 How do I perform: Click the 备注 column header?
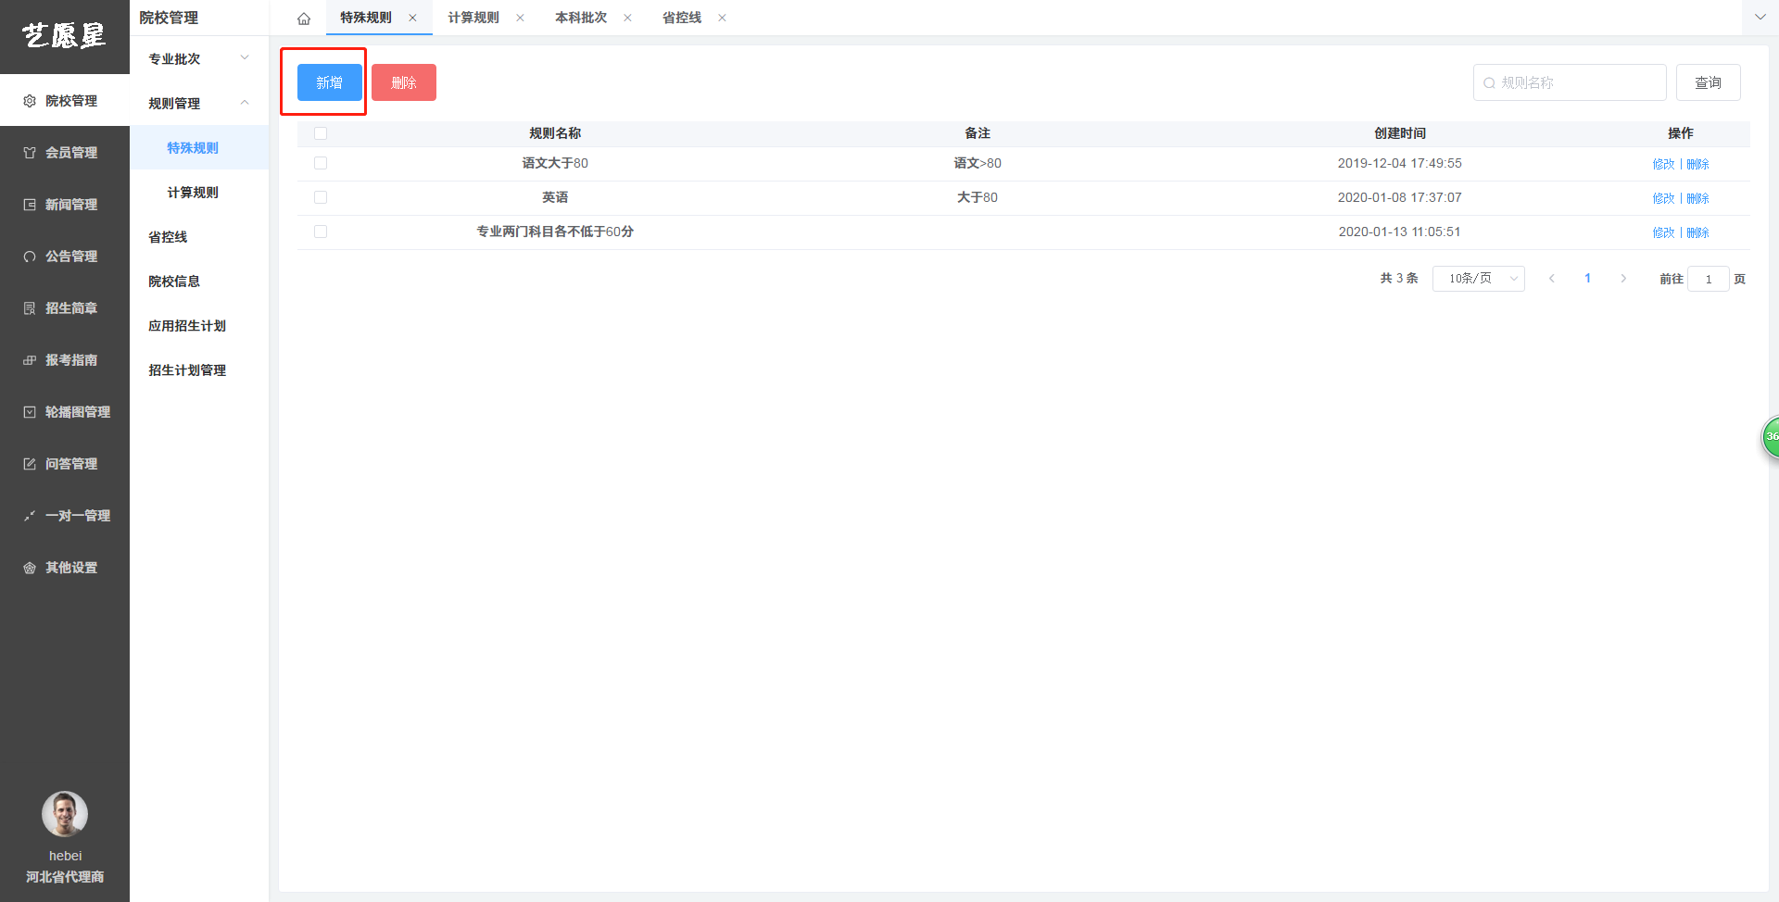click(x=978, y=133)
